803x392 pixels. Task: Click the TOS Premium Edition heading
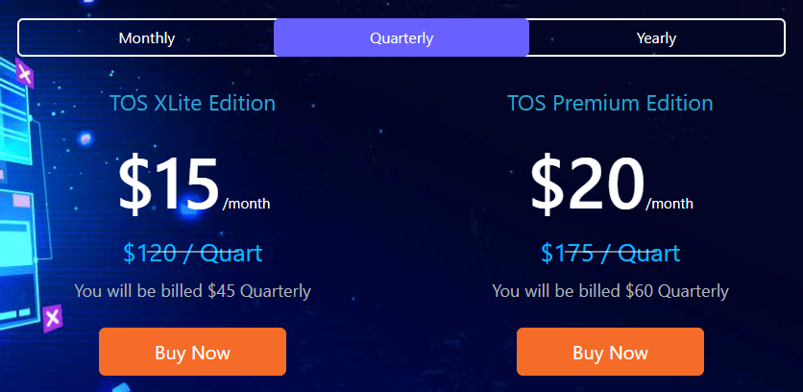[x=611, y=103]
